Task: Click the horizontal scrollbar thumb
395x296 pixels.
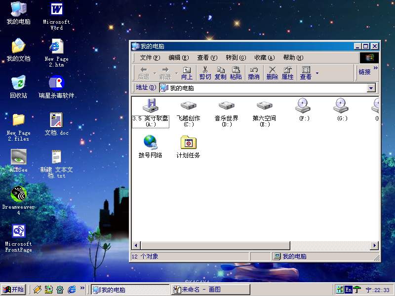Action: [215, 245]
